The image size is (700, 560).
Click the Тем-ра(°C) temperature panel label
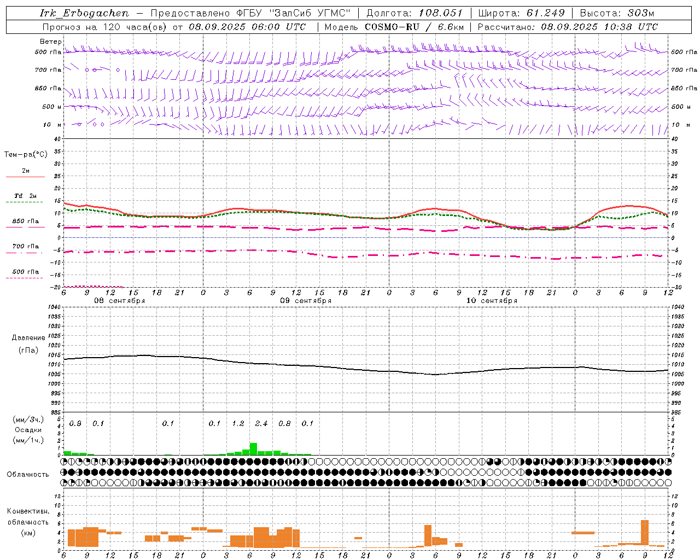26,155
